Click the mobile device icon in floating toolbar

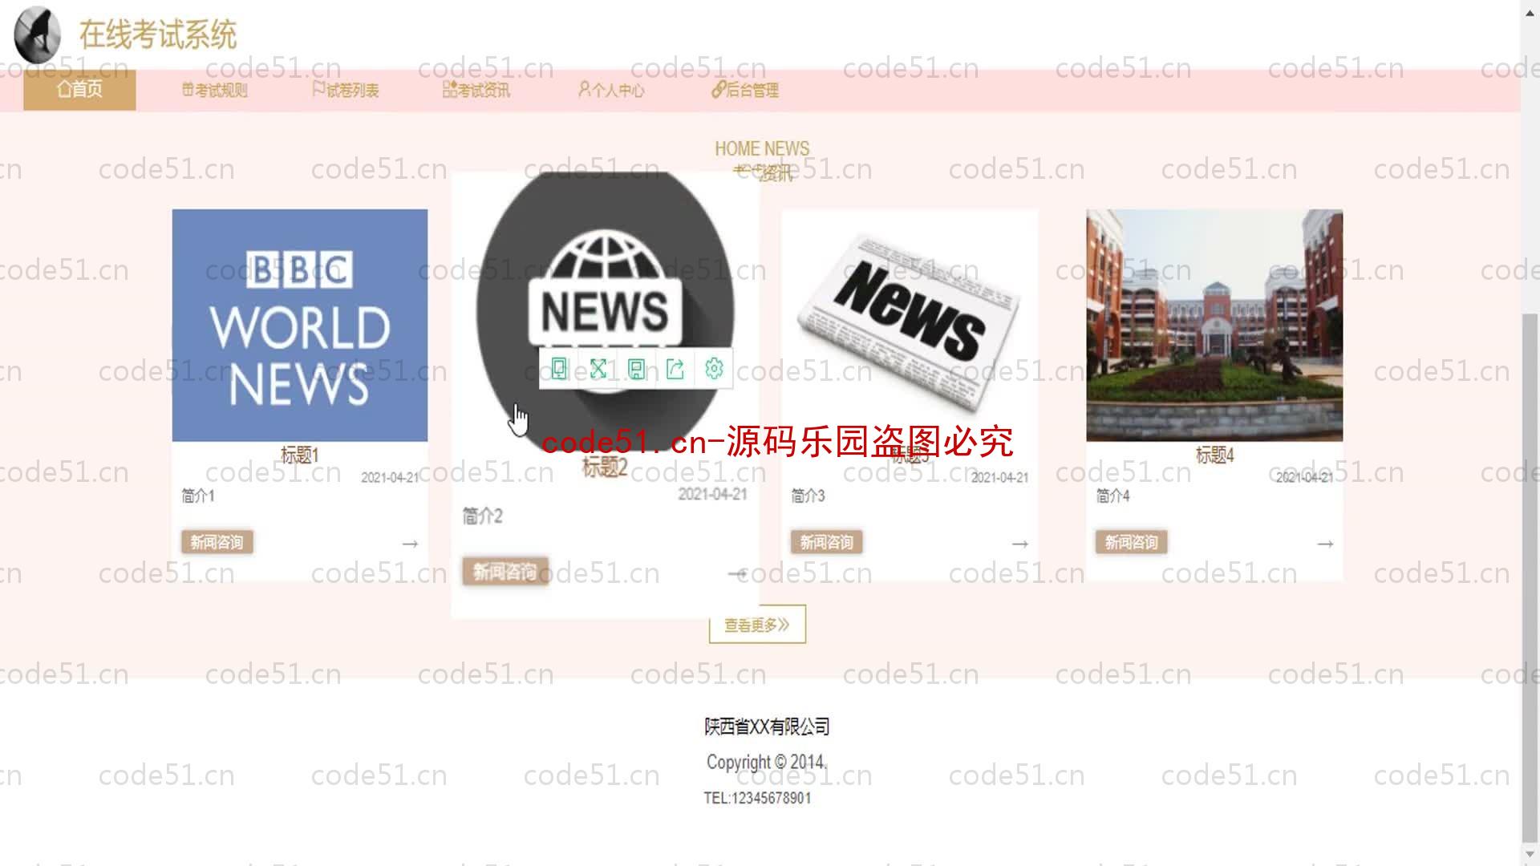pyautogui.click(x=559, y=369)
